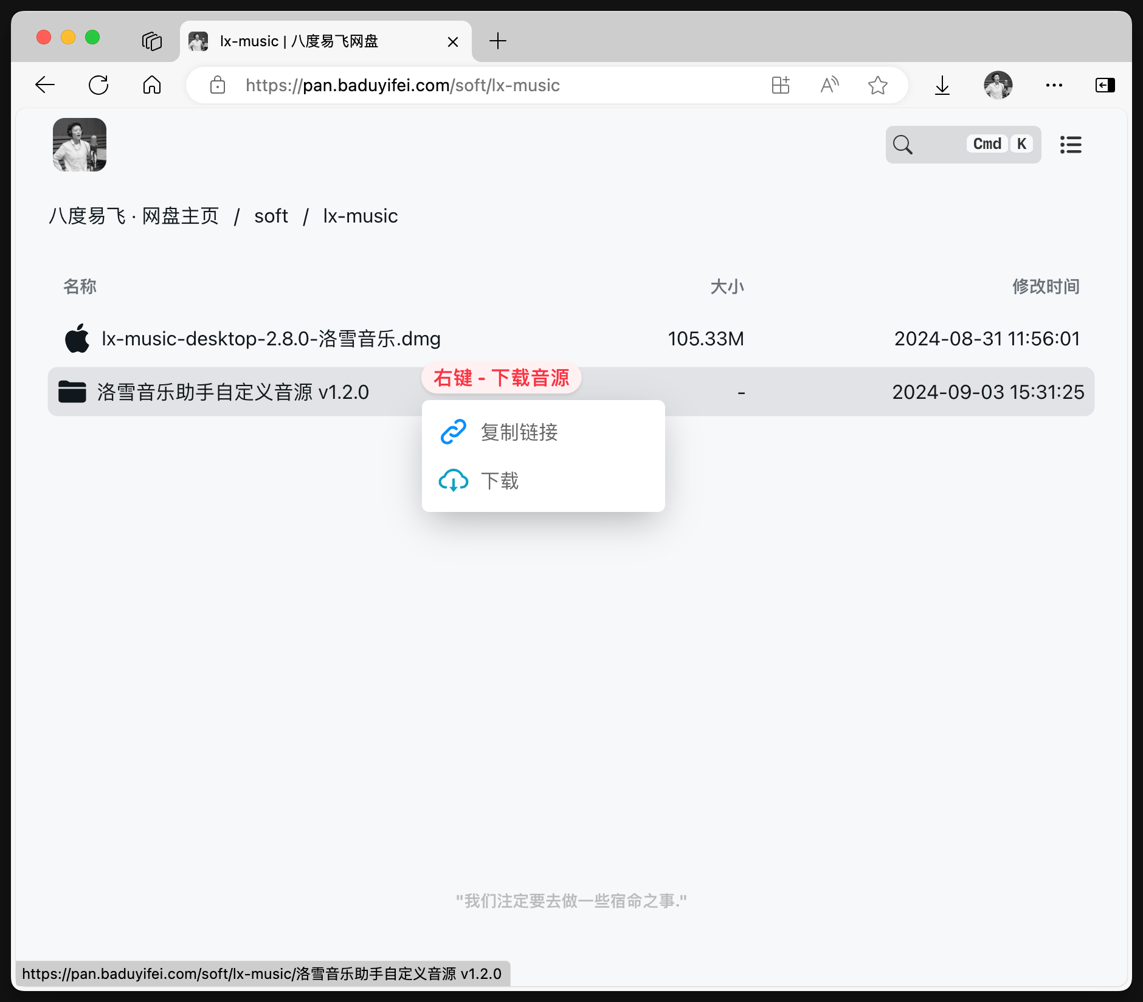Start Read Aloud from address bar

click(x=829, y=85)
